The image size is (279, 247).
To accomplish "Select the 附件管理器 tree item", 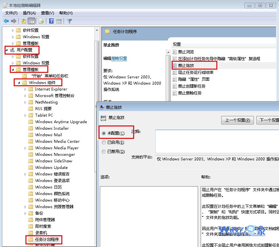I will point(45,220).
